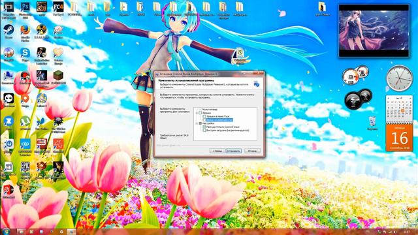Enable Ярлыки в меню Пуск checkbox
The height and width of the screenshot is (235, 418).
tap(204, 116)
